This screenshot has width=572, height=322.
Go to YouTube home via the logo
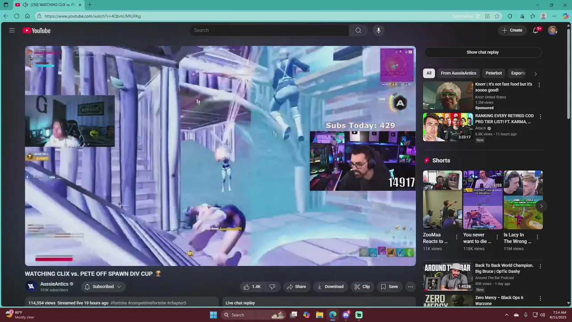37,30
